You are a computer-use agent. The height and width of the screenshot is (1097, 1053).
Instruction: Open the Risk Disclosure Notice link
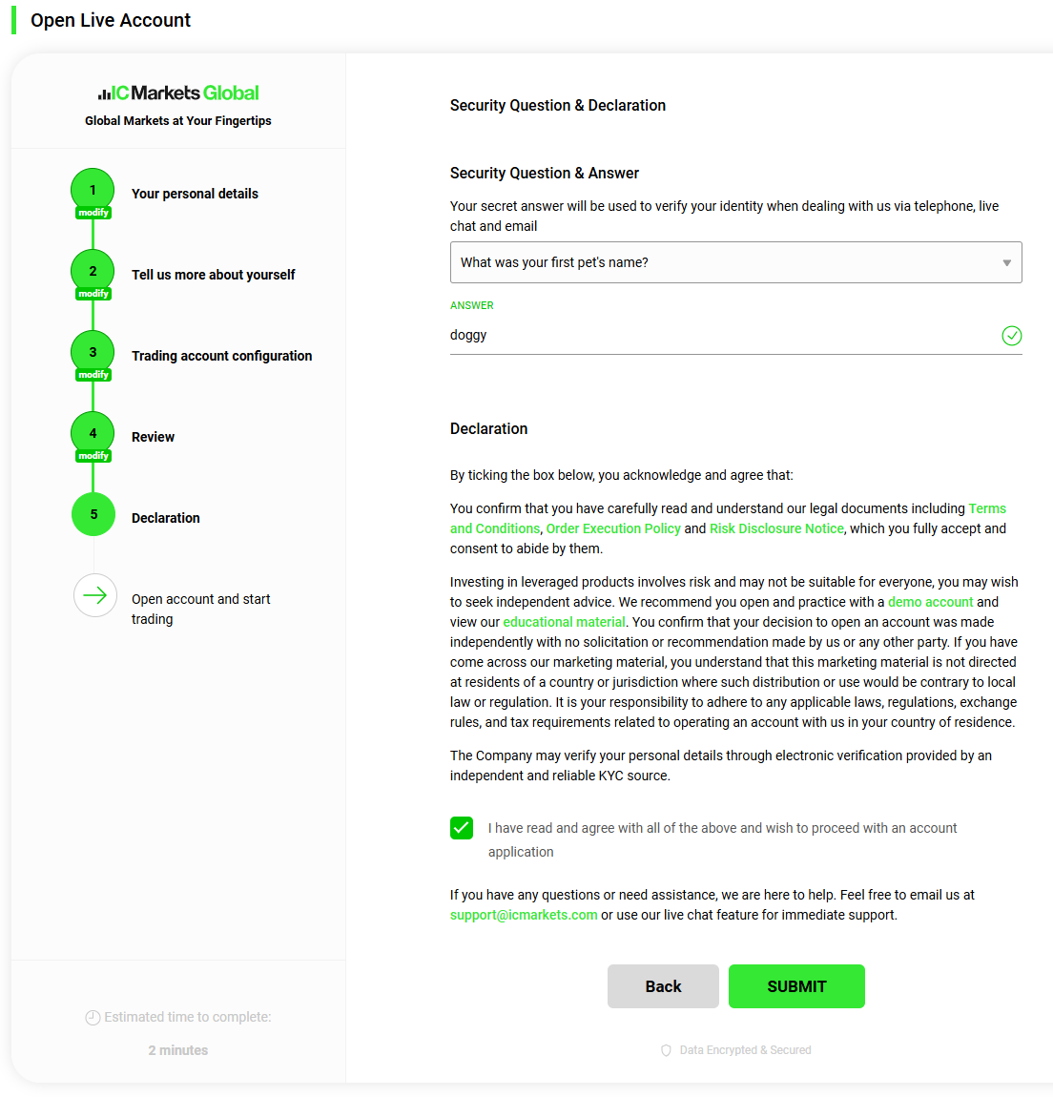[776, 528]
